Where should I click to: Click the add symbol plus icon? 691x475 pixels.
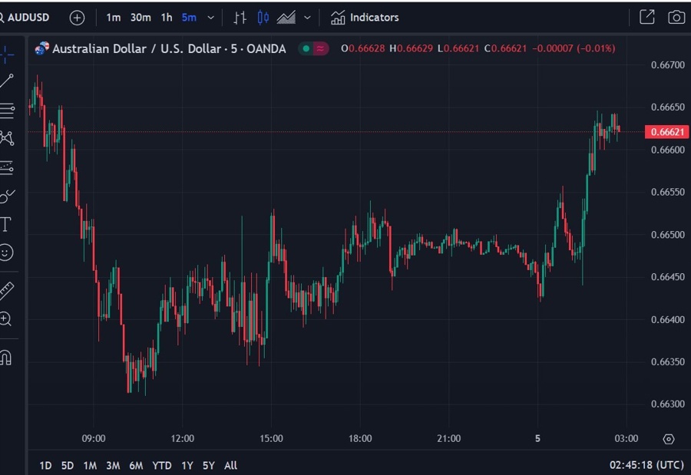[77, 18]
